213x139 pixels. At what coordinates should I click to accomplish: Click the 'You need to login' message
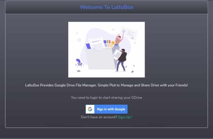pos(106,98)
